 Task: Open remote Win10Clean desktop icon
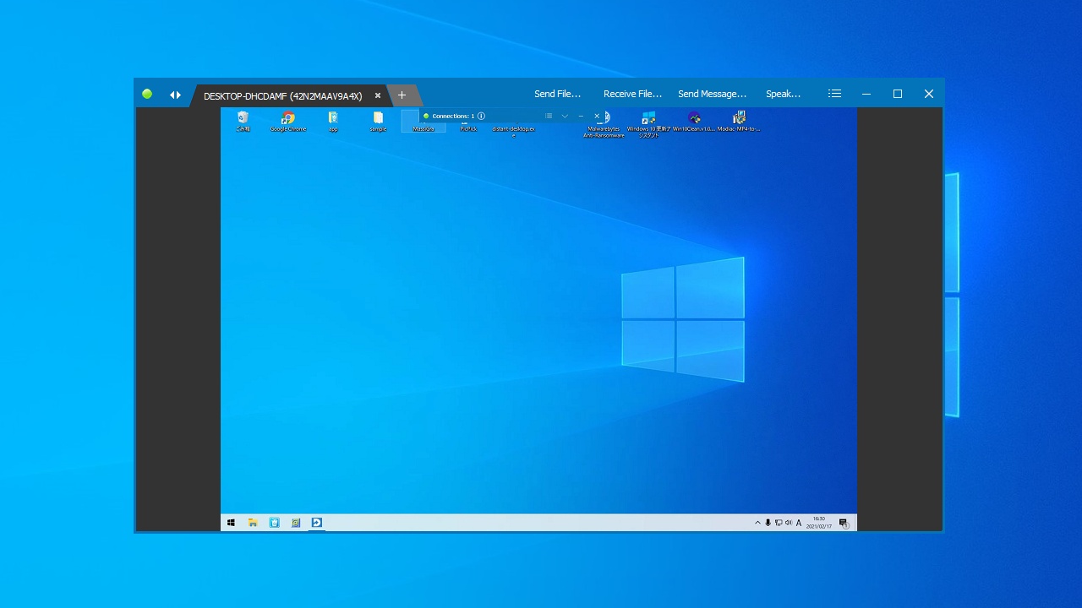(694, 122)
